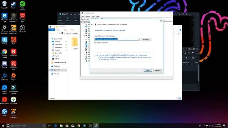
Task: Open Device Manager View menu
Action: click(93, 16)
